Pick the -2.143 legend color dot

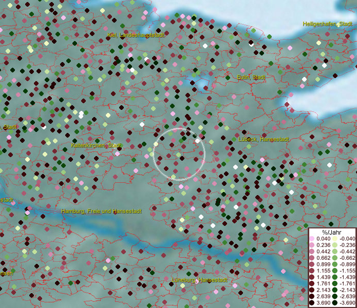click(x=335, y=290)
